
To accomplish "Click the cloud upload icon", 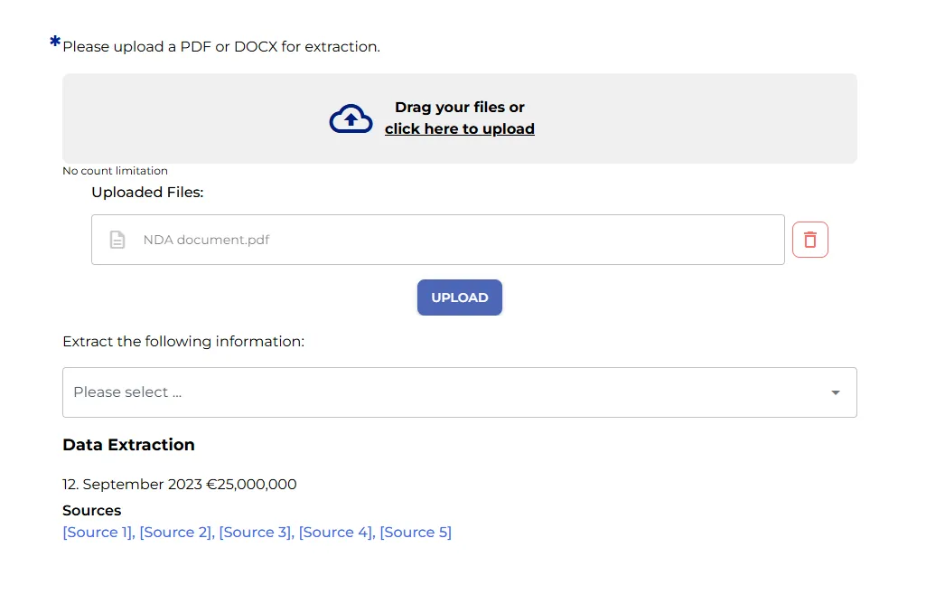I will pyautogui.click(x=351, y=118).
